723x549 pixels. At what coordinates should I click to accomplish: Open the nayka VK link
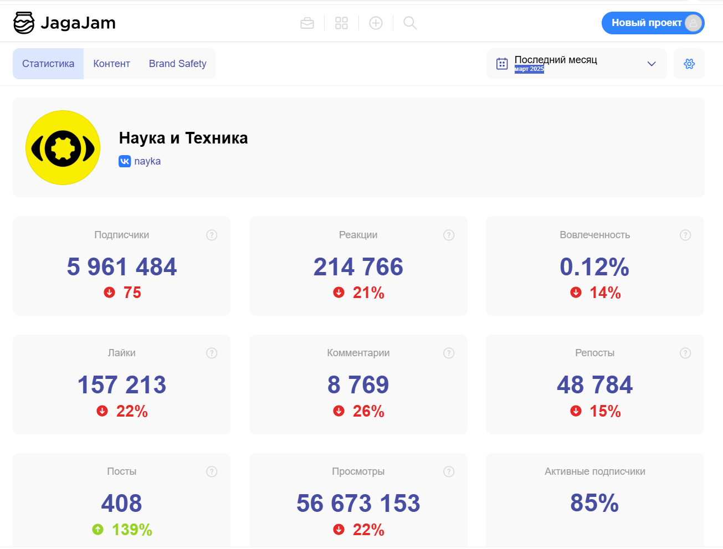click(147, 161)
